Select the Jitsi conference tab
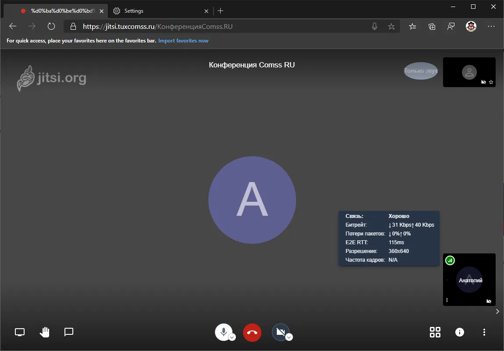This screenshot has width=504, height=351. 56,11
